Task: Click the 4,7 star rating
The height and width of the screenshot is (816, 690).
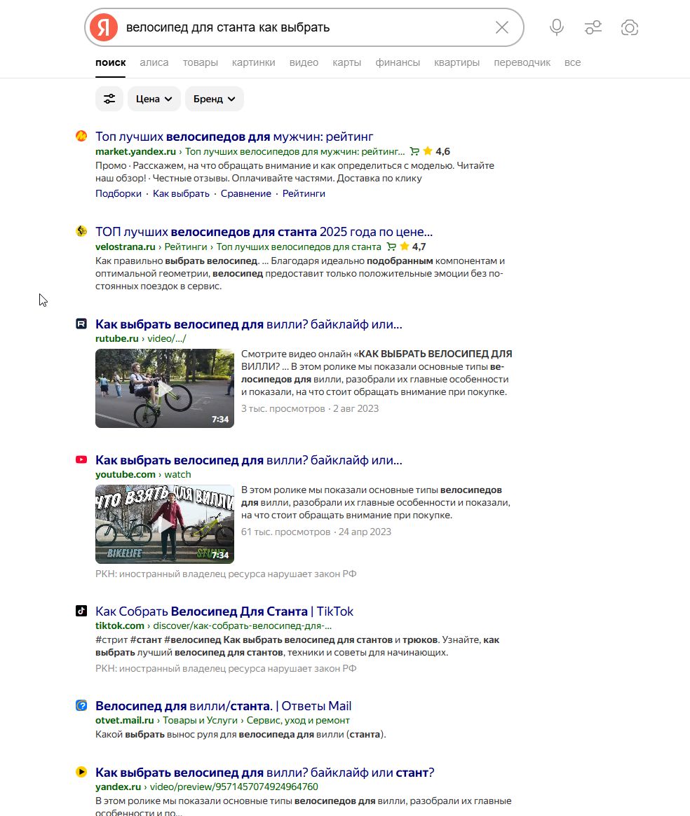Action: click(413, 247)
